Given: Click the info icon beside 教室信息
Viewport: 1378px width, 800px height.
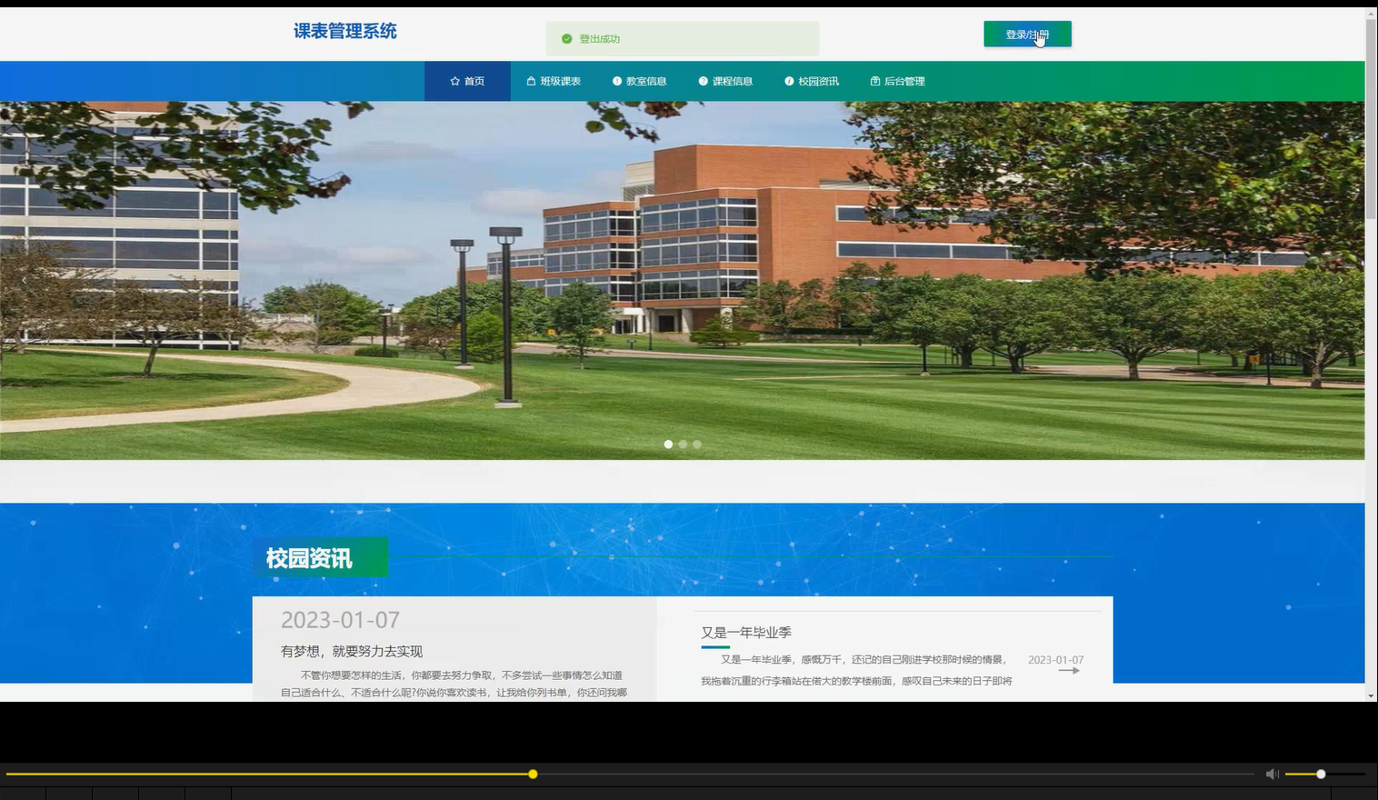Looking at the screenshot, I should 617,81.
